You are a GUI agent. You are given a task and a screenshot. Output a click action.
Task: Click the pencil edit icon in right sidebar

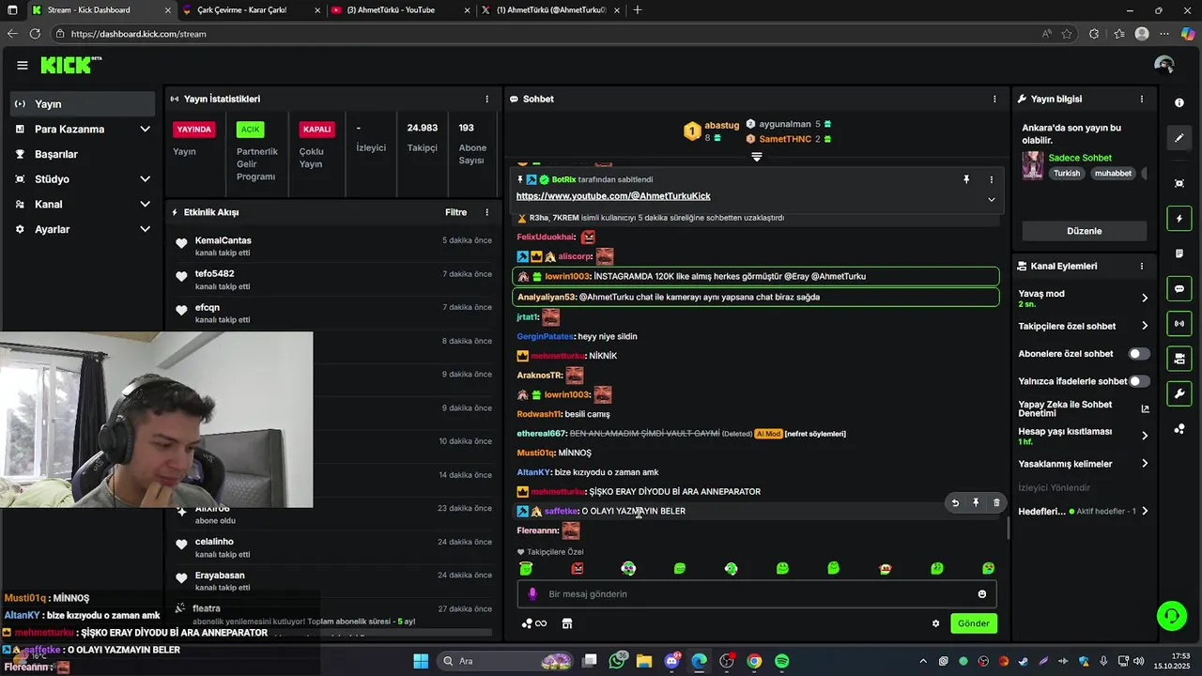tap(1179, 138)
